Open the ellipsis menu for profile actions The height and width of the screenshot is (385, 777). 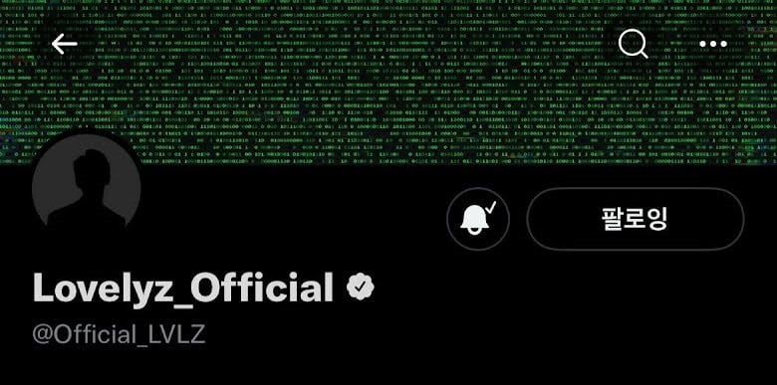[713, 44]
